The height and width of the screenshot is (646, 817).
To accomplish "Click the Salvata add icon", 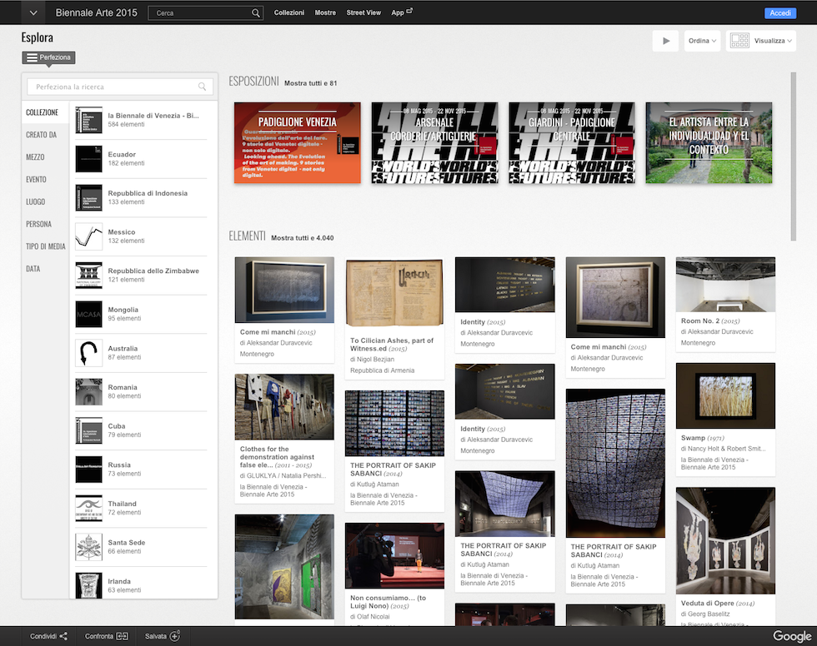I will click(x=175, y=636).
